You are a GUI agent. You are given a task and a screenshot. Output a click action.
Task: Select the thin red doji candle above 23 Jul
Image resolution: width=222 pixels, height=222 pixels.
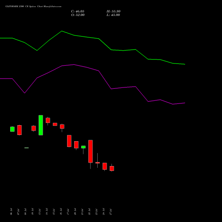click(x=98, y=163)
